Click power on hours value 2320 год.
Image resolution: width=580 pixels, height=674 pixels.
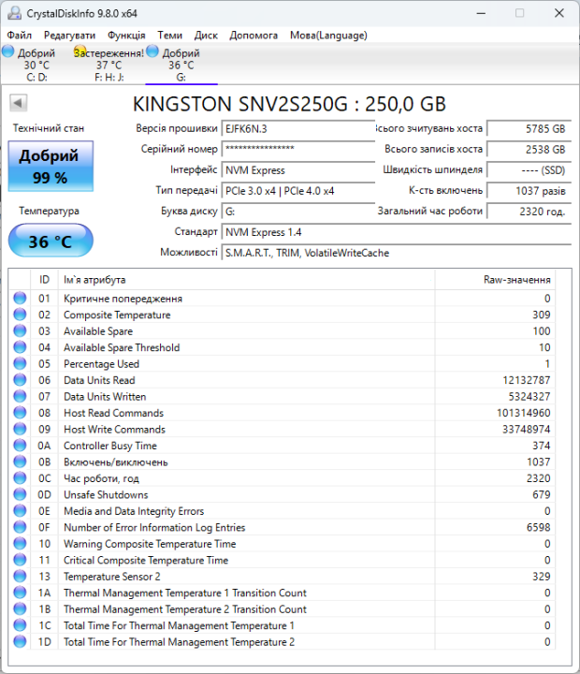coord(529,211)
